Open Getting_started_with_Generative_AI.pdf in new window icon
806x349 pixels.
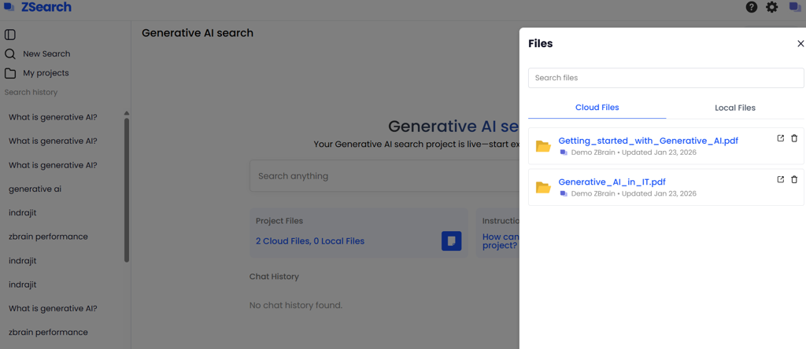(780, 138)
